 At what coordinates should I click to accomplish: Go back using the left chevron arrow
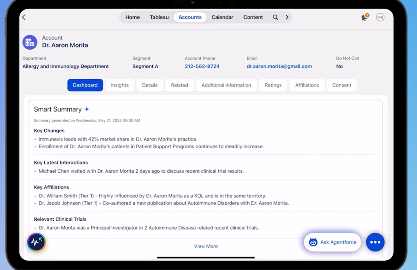click(24, 17)
